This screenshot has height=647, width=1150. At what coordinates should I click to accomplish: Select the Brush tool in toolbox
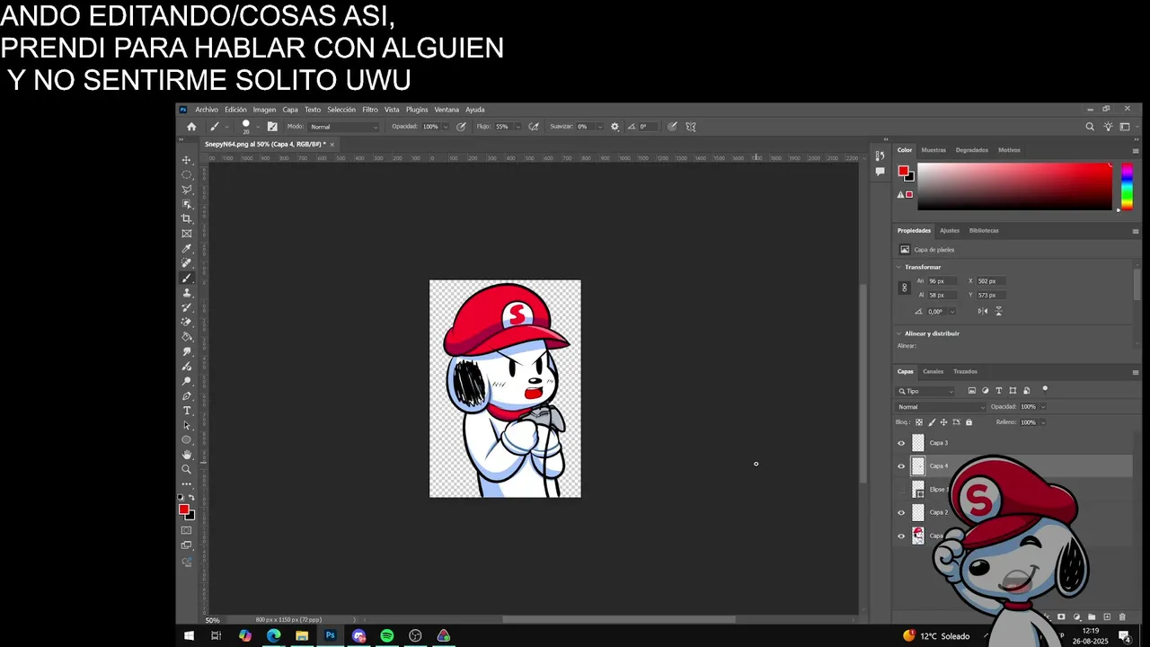point(187,278)
